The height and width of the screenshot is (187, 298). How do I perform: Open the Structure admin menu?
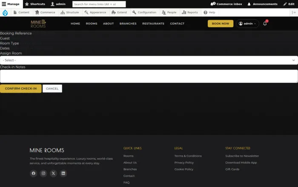coord(70,12)
